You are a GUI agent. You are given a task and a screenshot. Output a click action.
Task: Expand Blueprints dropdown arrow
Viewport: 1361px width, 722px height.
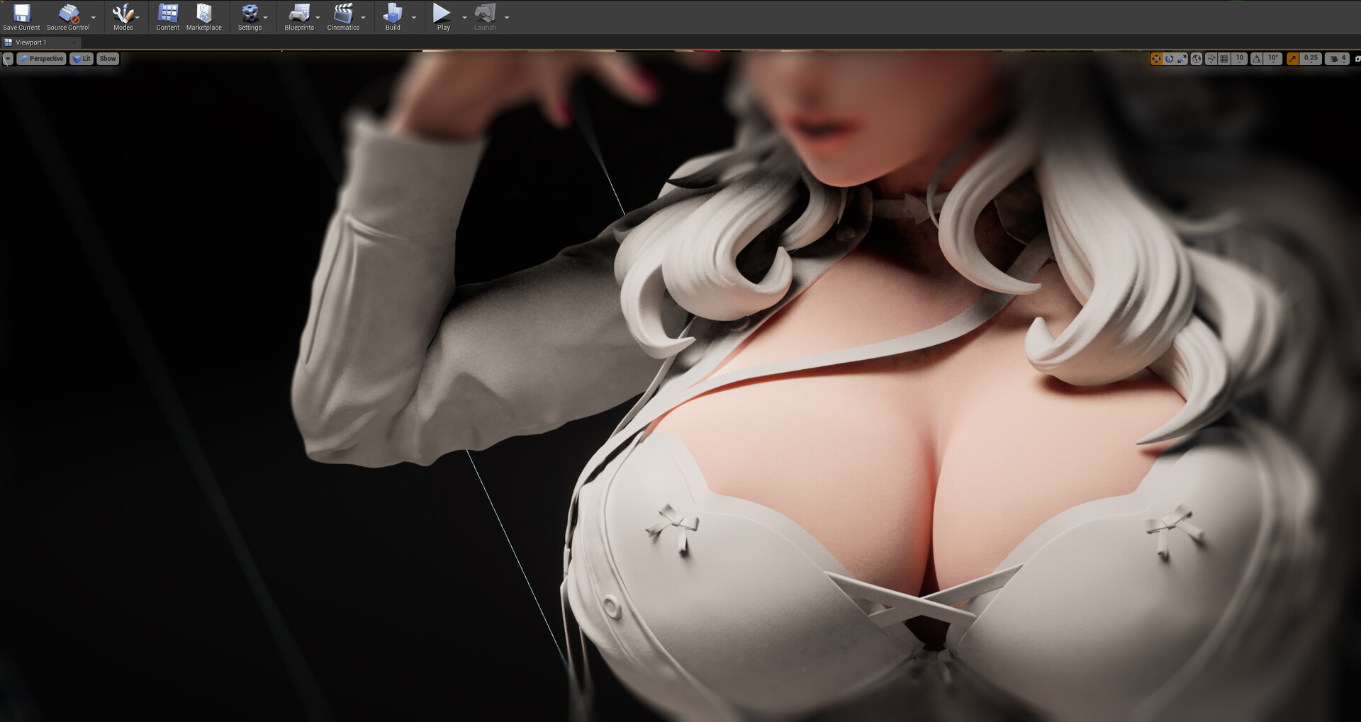pos(318,17)
